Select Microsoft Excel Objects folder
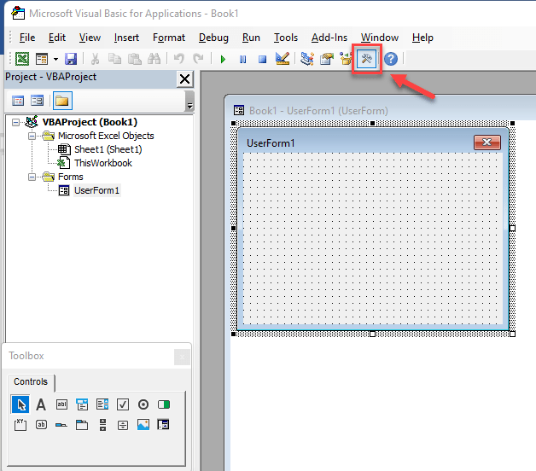Screen dimensions: 536x471 [x=106, y=136]
